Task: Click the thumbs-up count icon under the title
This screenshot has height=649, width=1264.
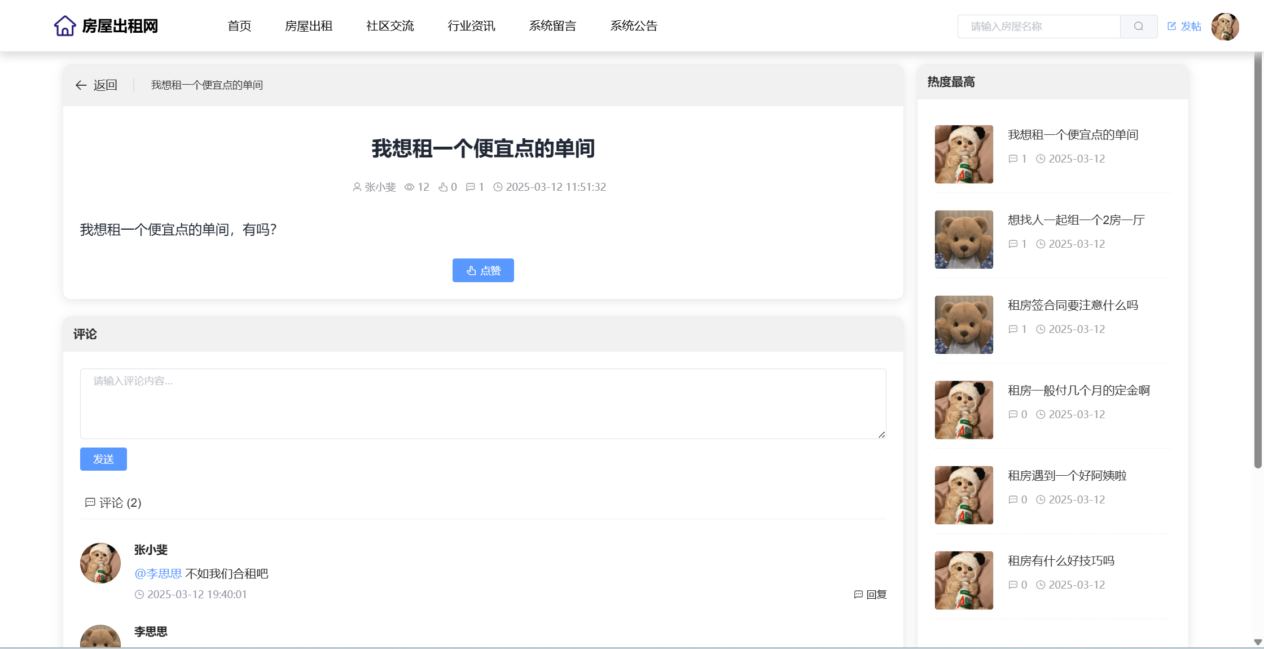Action: point(443,187)
